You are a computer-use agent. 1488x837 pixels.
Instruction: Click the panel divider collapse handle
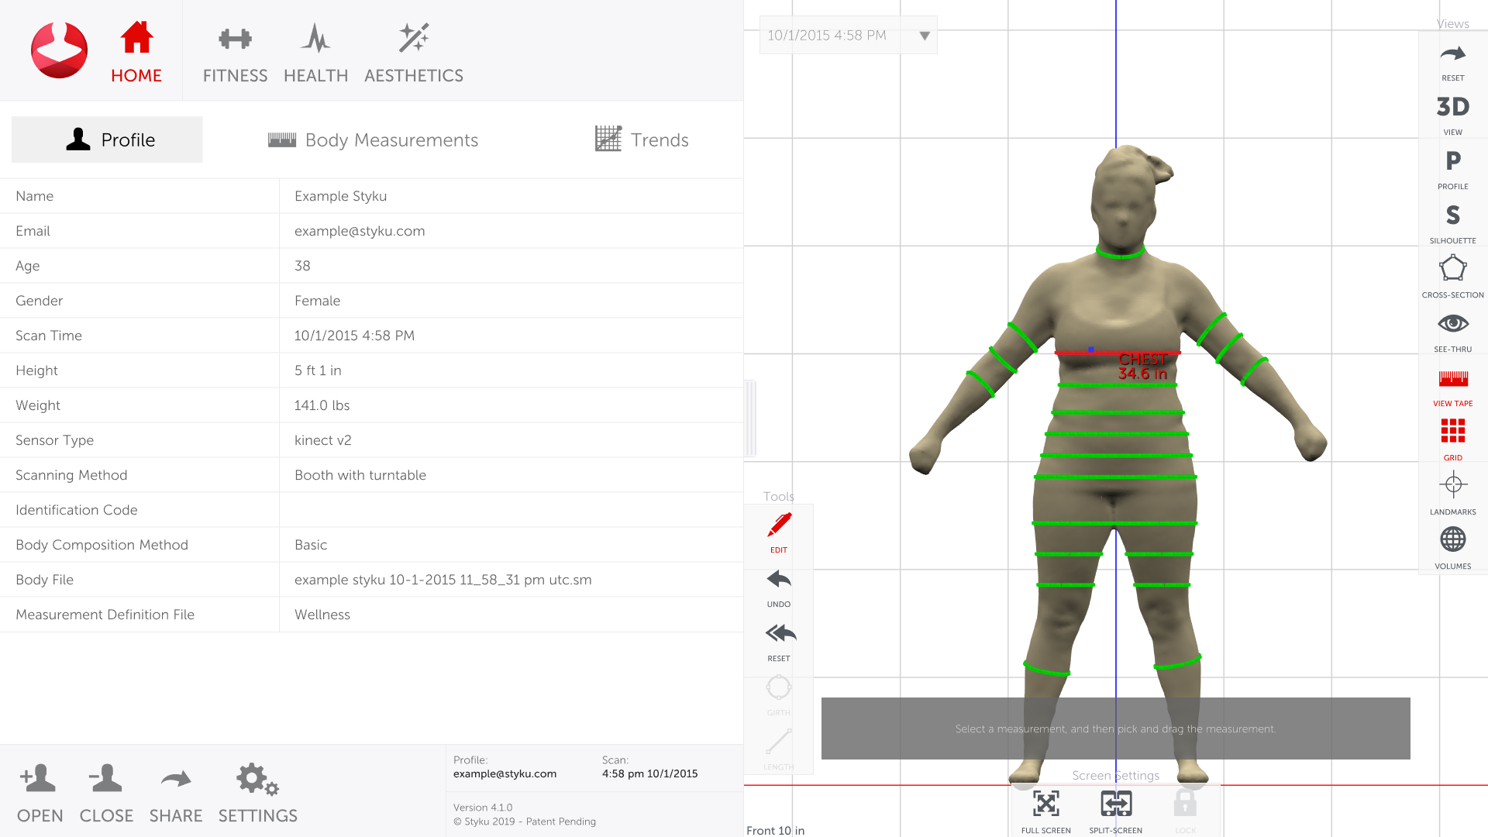coord(750,418)
